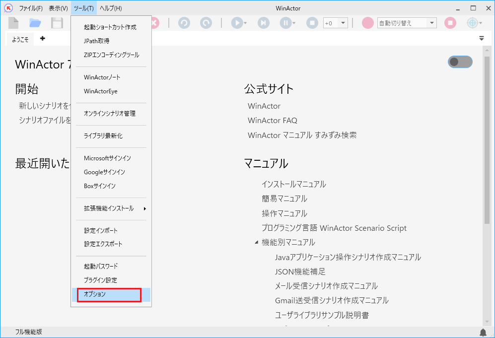This screenshot has width=495, height=338.
Task: Open メール受信シナリオ作成マニュアル
Action: pyautogui.click(x=326, y=286)
